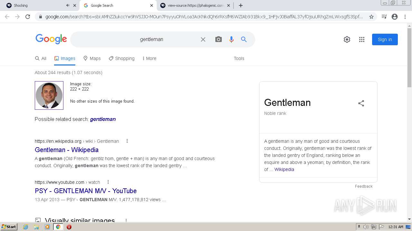
Task: Go to Google homepage logo
Action: click(51, 39)
